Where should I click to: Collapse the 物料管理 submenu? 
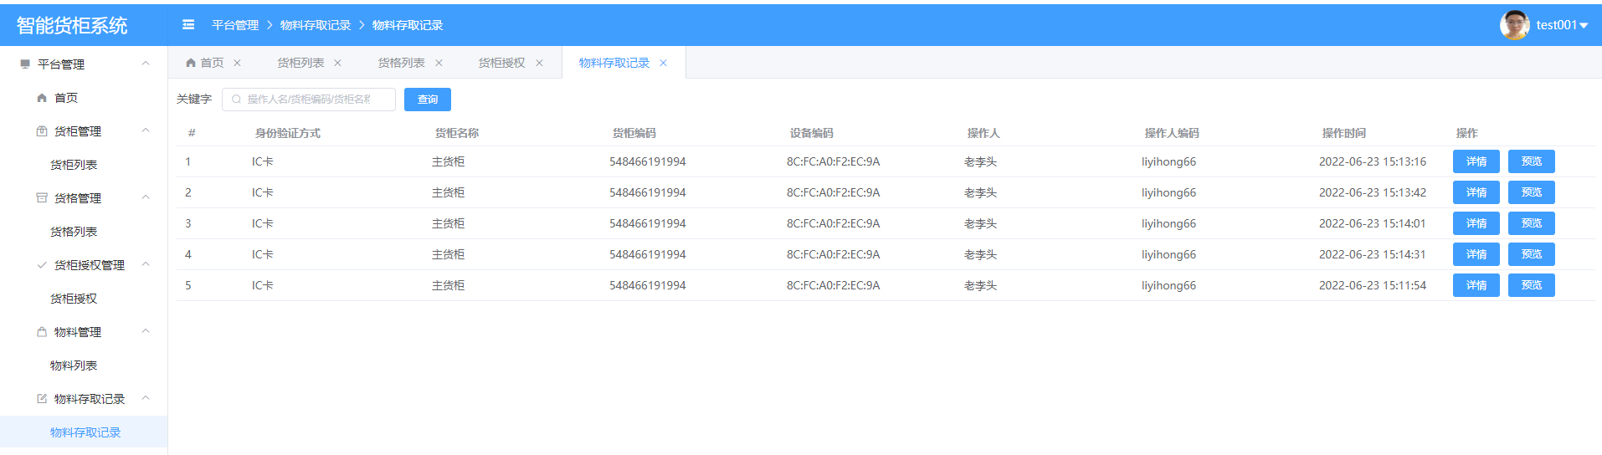coord(146,331)
